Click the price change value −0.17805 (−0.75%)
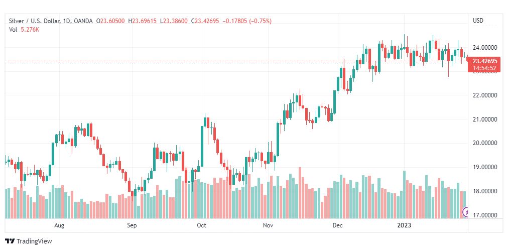The width and height of the screenshot is (508, 250). click(x=247, y=21)
